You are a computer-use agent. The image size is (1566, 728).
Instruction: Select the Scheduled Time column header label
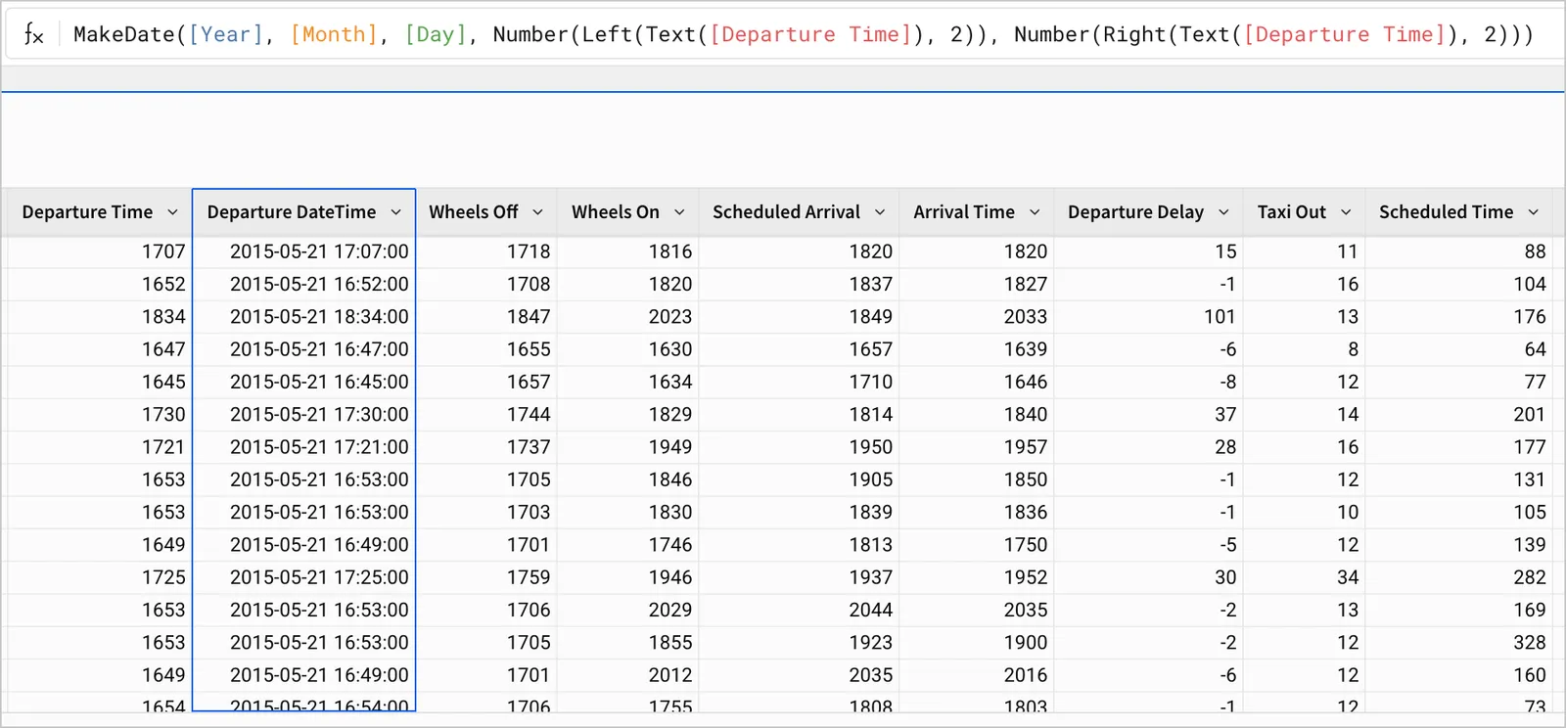click(x=1446, y=212)
